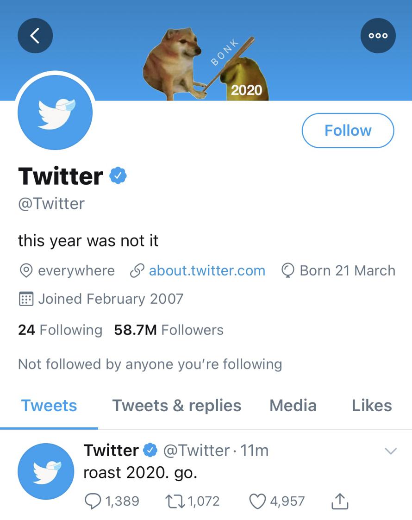Tap the reply speech bubble icon

coord(93,501)
